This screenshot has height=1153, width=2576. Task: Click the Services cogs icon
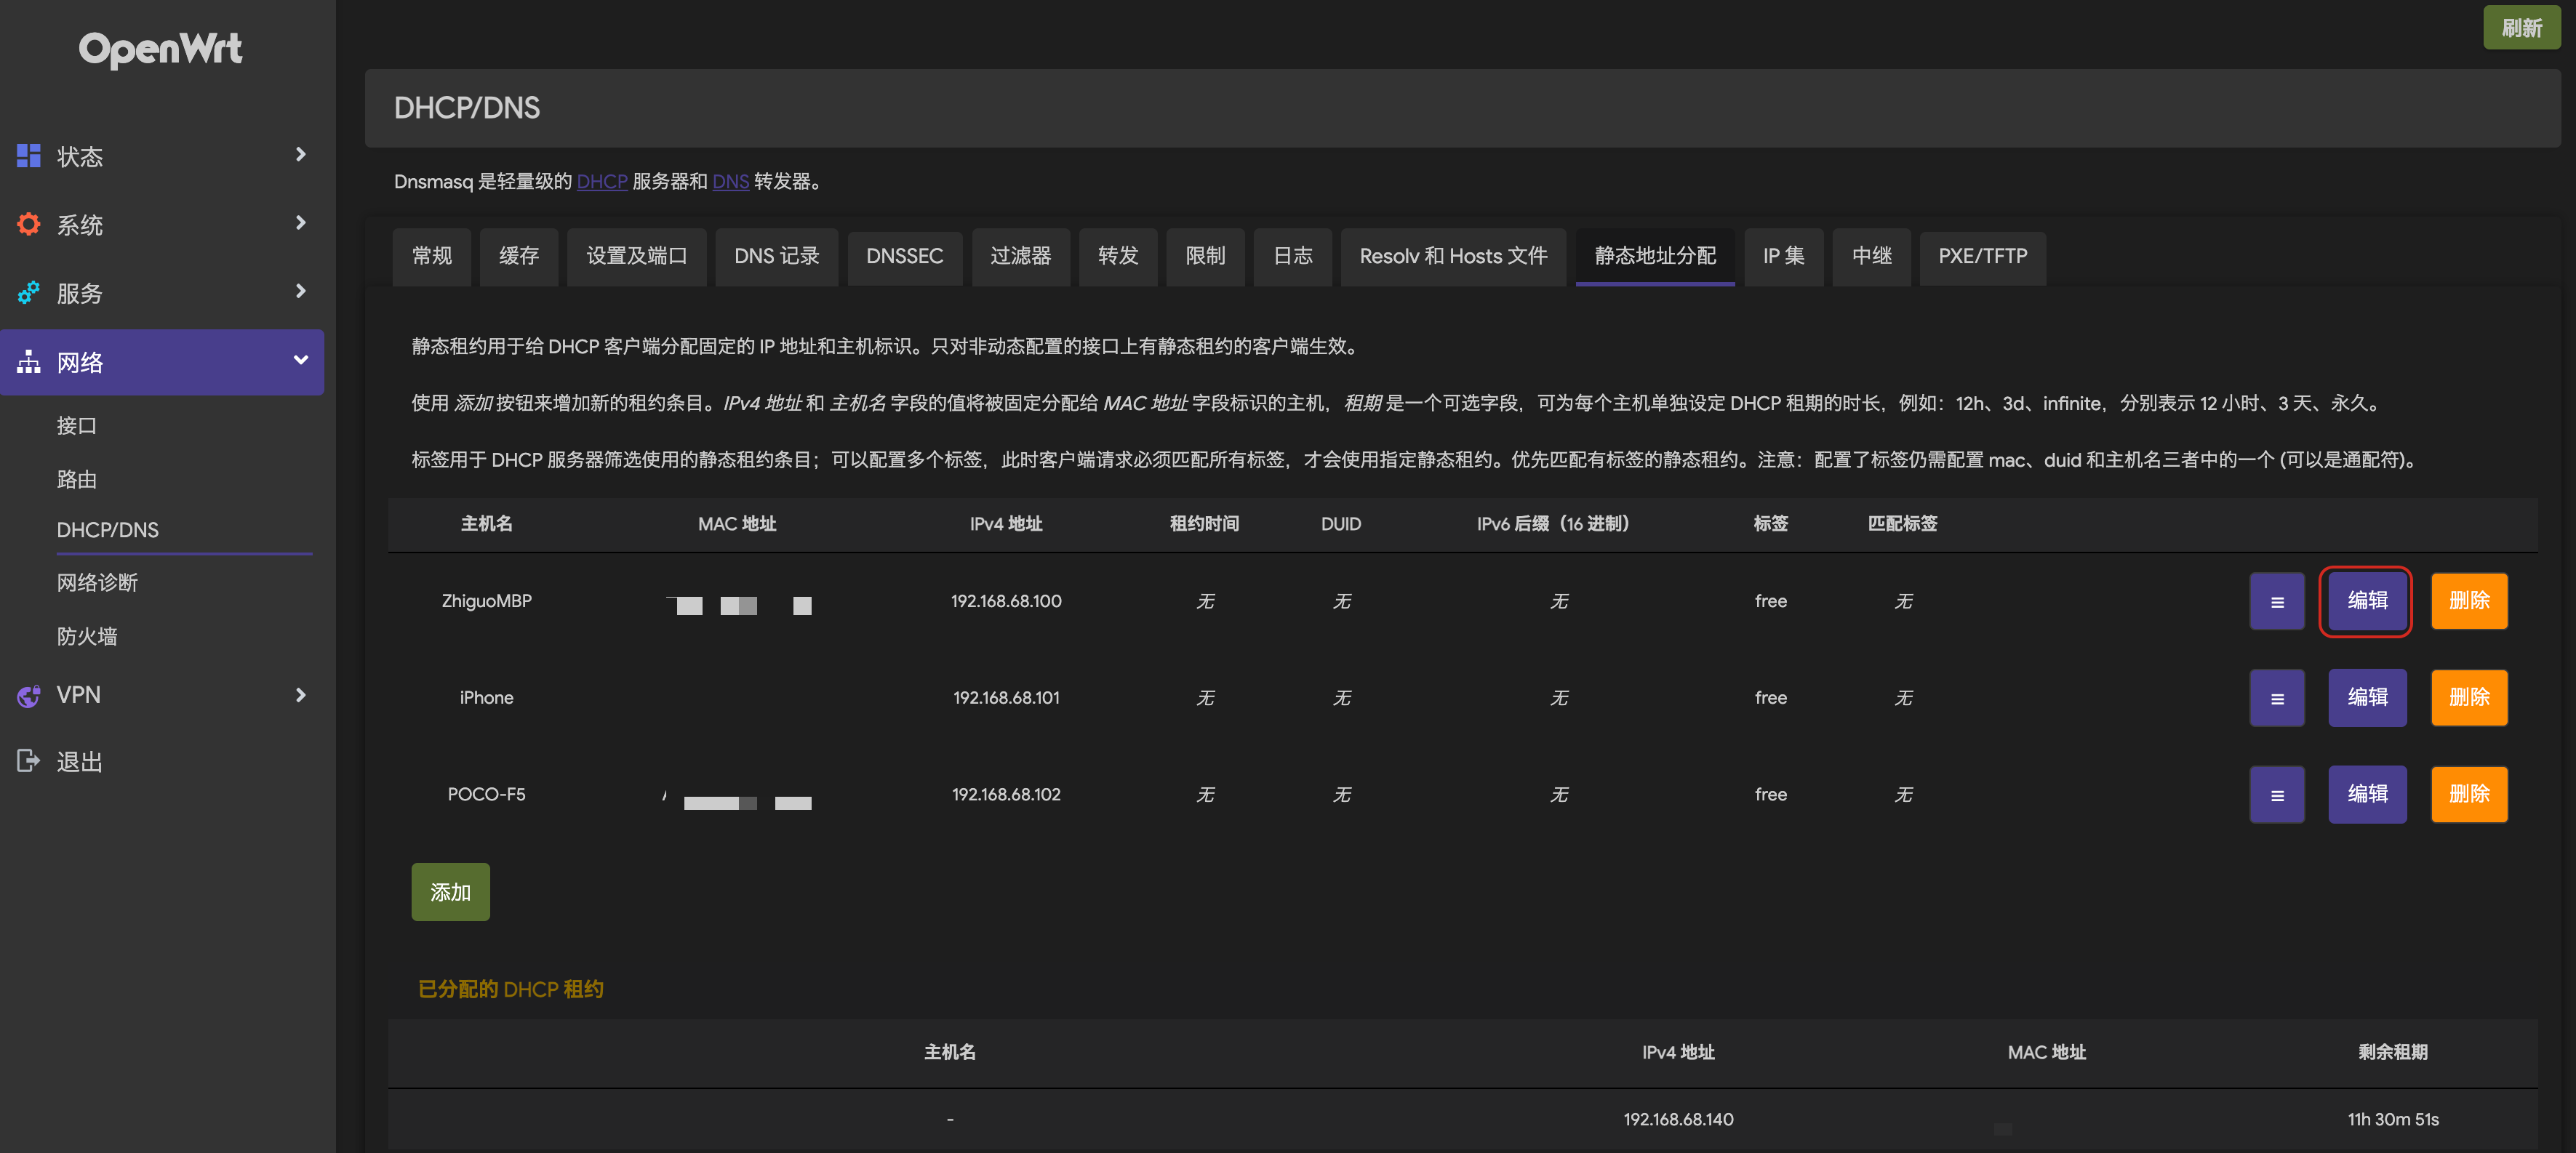tap(29, 292)
